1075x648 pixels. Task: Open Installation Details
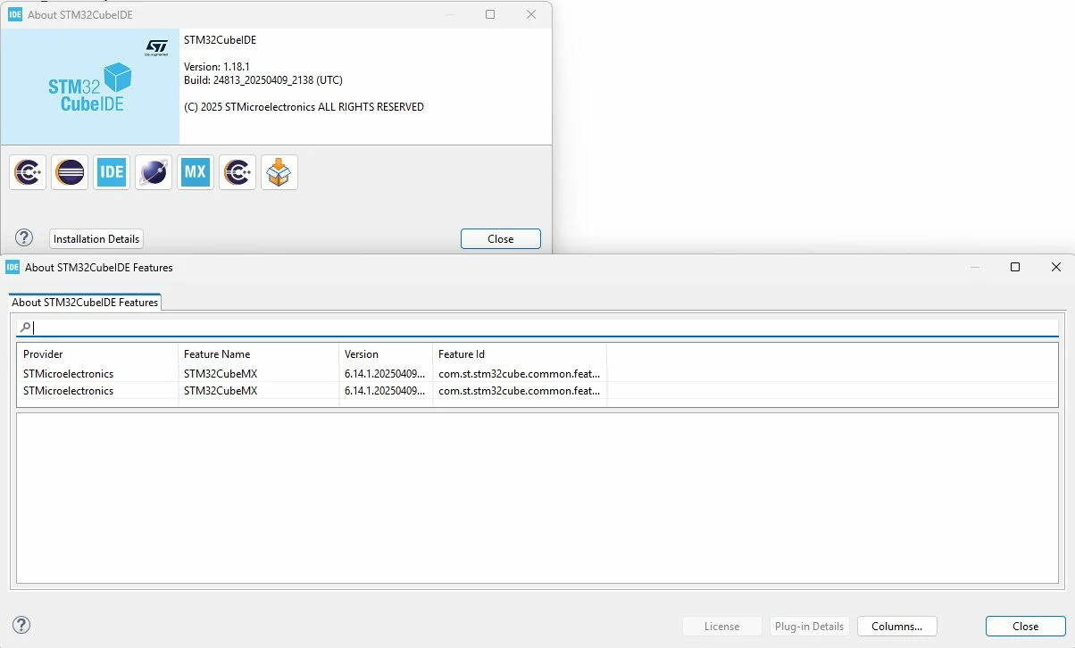(96, 239)
